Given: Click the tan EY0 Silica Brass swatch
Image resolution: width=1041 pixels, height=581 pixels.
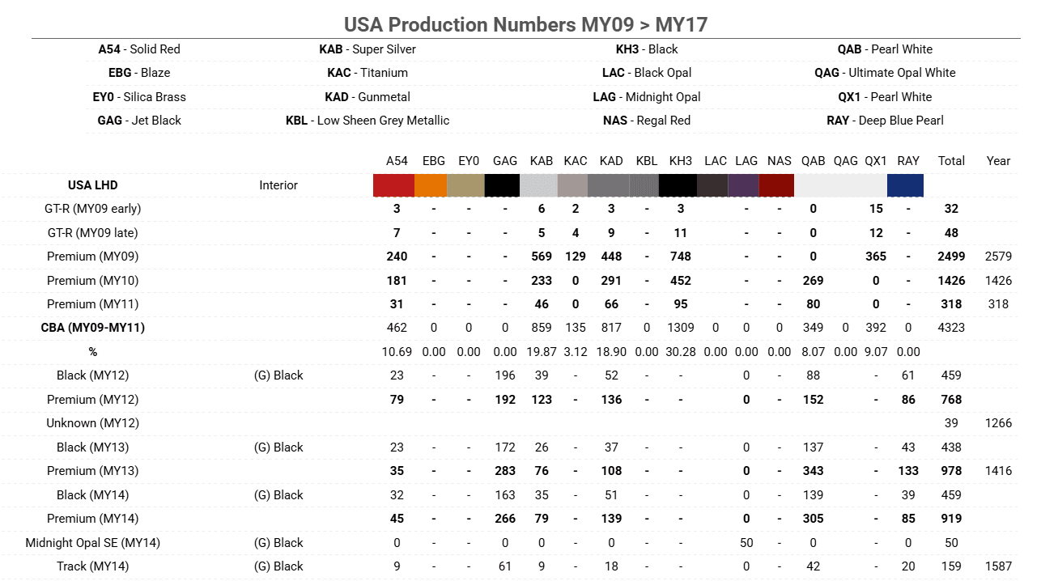Looking at the screenshot, I should coord(468,185).
